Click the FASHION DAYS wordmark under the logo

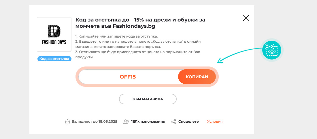point(54,42)
